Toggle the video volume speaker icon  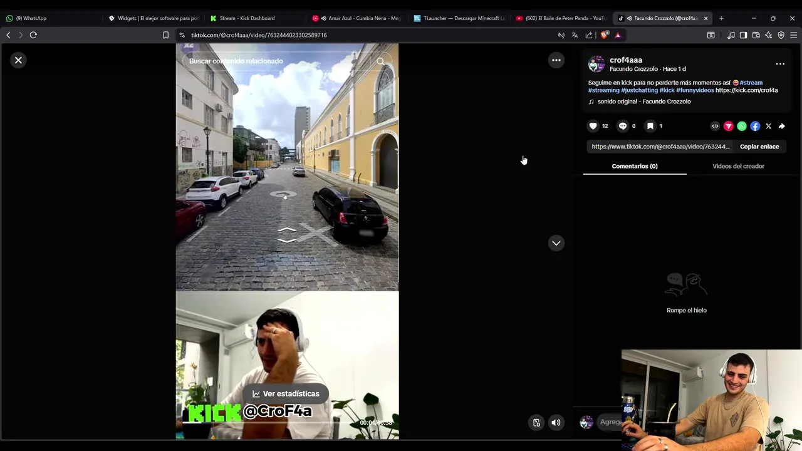pos(556,423)
